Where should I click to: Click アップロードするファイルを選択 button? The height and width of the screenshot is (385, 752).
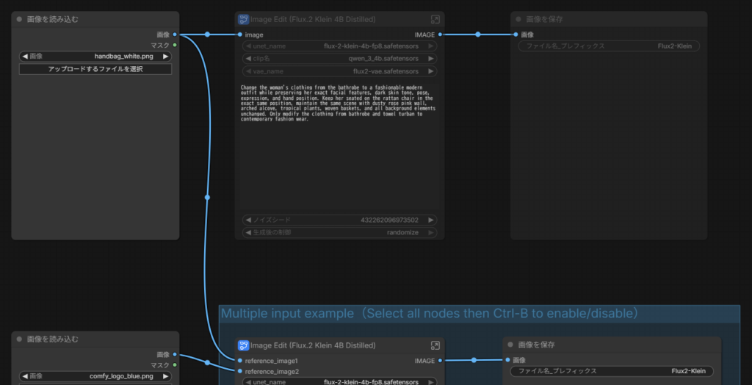click(x=95, y=69)
